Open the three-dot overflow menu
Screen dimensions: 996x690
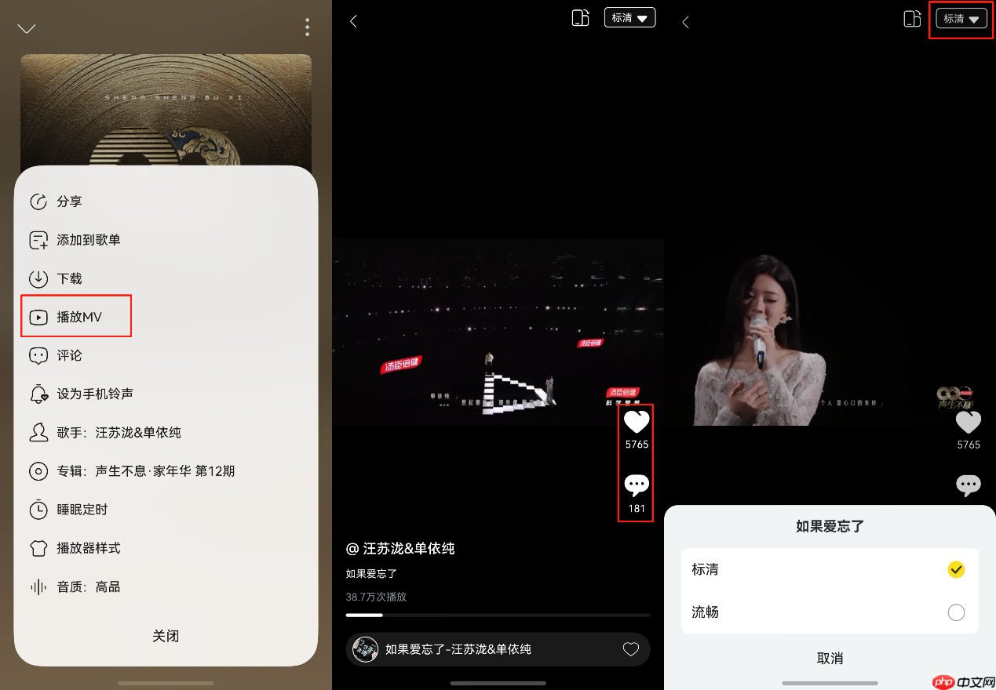pyautogui.click(x=307, y=27)
